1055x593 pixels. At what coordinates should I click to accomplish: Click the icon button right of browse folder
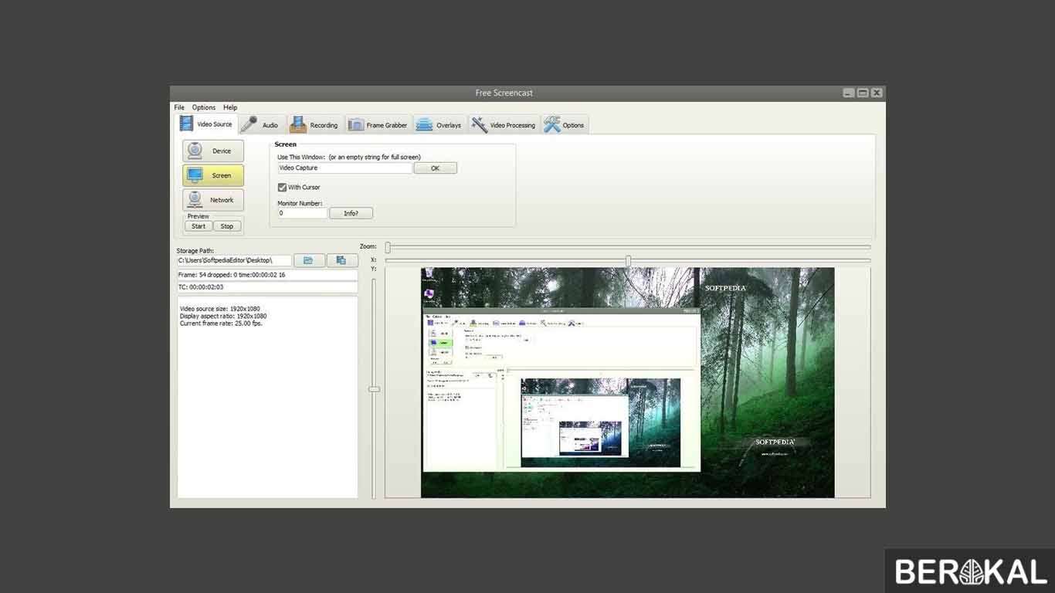click(x=341, y=261)
